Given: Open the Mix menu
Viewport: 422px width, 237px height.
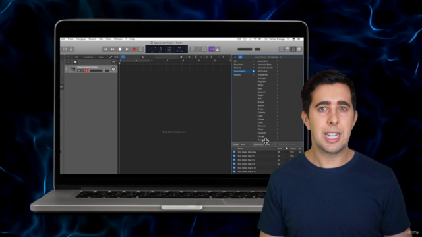Looking at the screenshot, I should tap(101, 39).
